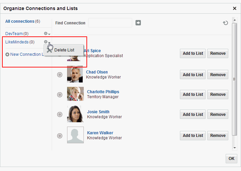Click the Delete List X icon
The height and width of the screenshot is (171, 241).
point(49,50)
